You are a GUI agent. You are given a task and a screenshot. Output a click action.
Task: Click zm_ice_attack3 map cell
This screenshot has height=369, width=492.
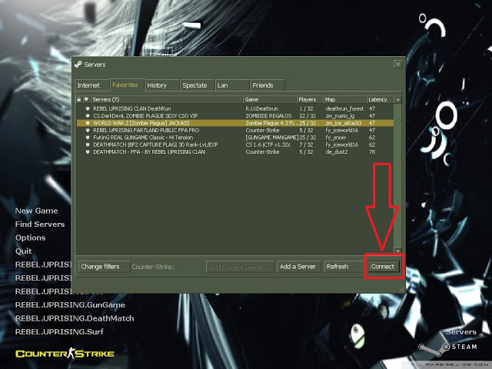pos(344,123)
